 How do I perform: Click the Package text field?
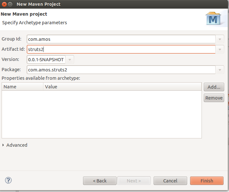tap(121, 70)
